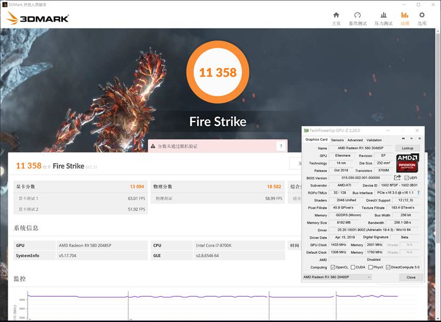Viewport: 441px width, 322px height.
Task: Click the warning triangle on validation banner
Action: coord(153,146)
